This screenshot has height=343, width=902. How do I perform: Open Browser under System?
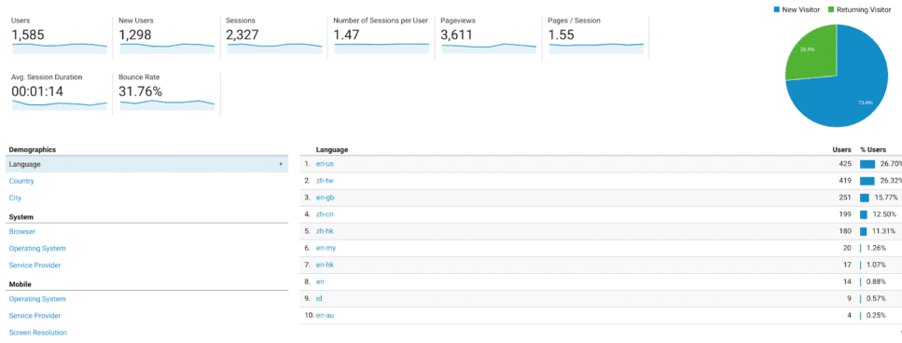[21, 231]
